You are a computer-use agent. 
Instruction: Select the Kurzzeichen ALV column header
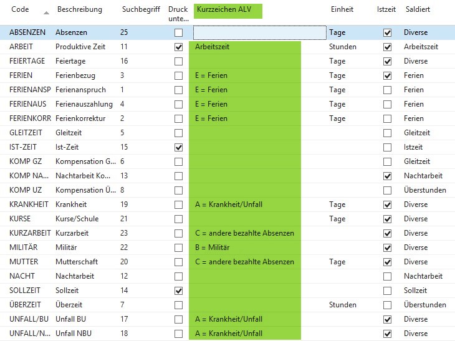[228, 10]
